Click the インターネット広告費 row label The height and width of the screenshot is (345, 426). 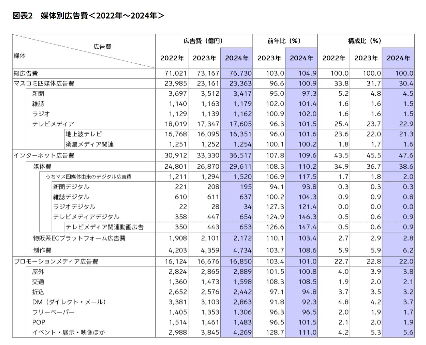tap(44, 155)
